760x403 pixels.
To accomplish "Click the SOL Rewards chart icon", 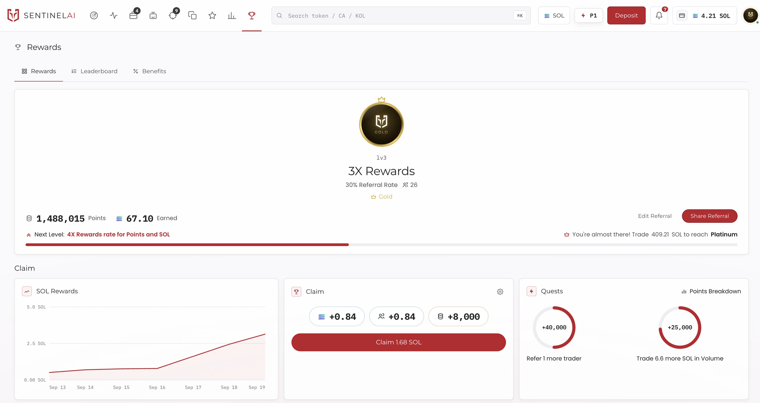I will tap(27, 291).
